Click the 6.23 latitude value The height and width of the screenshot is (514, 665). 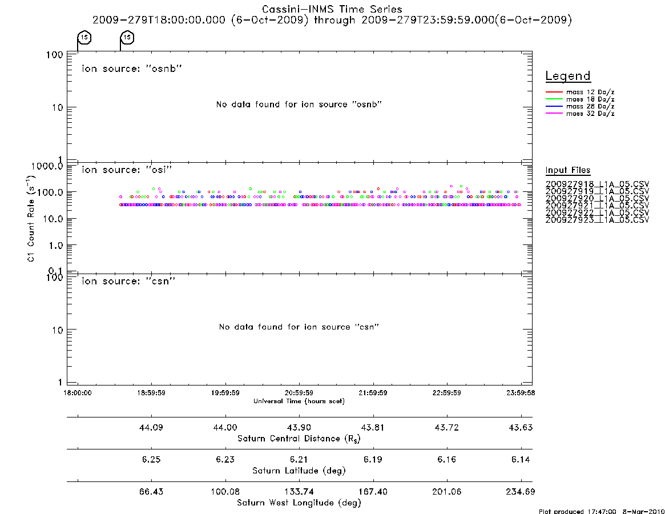click(x=225, y=460)
